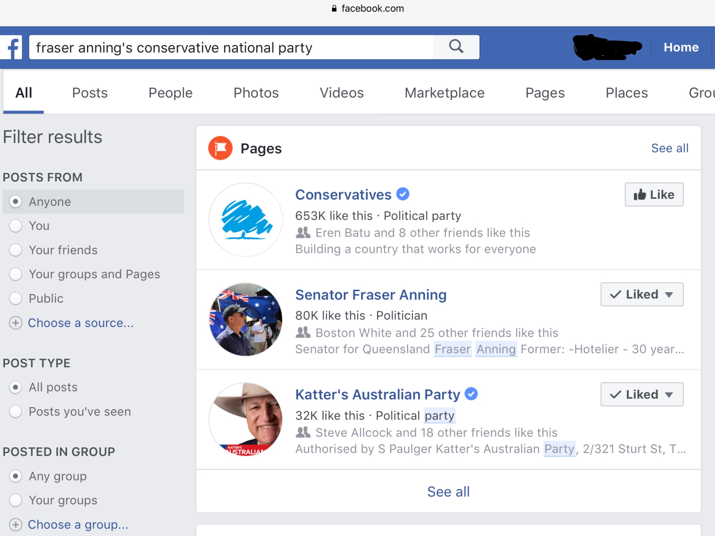
Task: Open Liked dropdown for Senator Fraser Anning
Action: (x=642, y=295)
